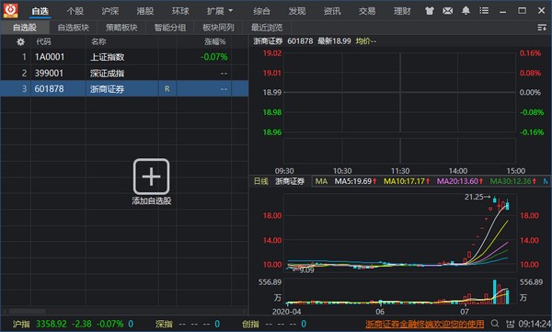Click the 浙商证券金融终端 welcome link
Screen dimensions: 552x332
[424, 324]
